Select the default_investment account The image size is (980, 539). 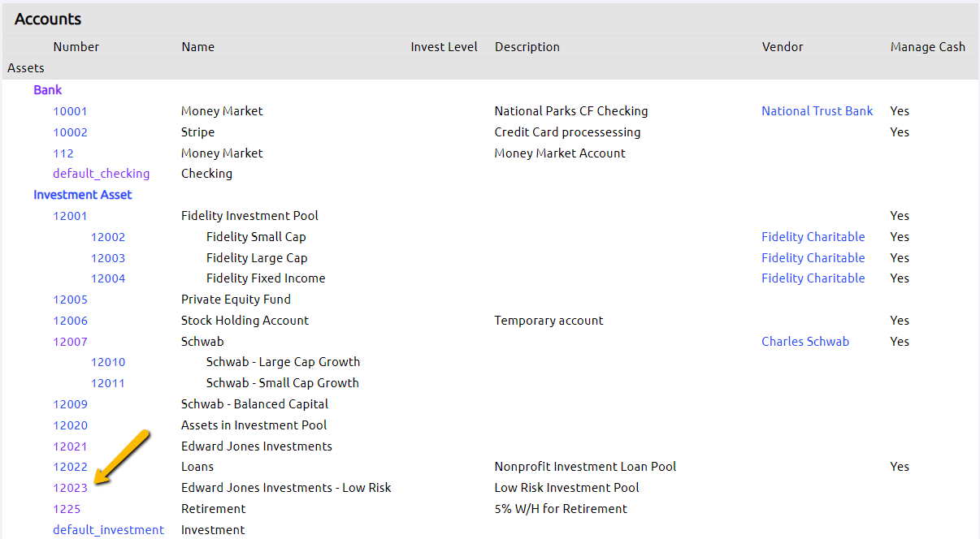pos(108,529)
